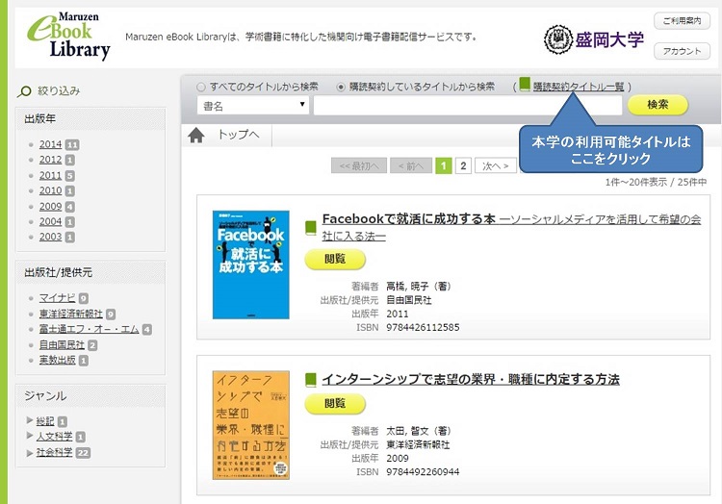This screenshot has width=722, height=504.
Task: Expand the 社会科学 genre
Action: pos(30,452)
